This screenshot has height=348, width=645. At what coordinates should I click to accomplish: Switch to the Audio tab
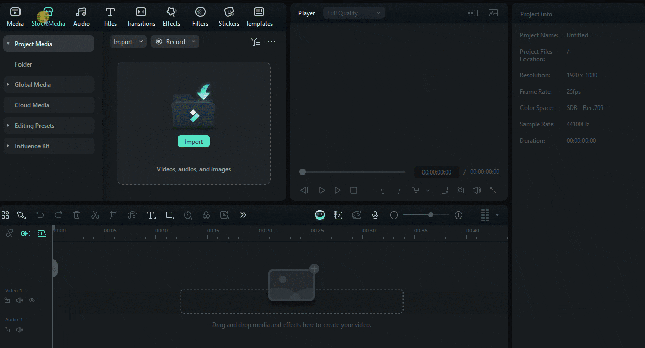(81, 16)
